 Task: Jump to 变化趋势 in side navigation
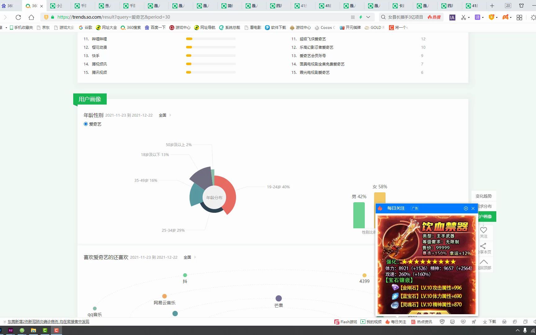click(x=484, y=196)
